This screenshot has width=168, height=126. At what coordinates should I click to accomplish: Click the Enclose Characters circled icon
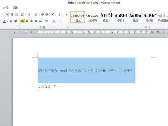[15, 21]
